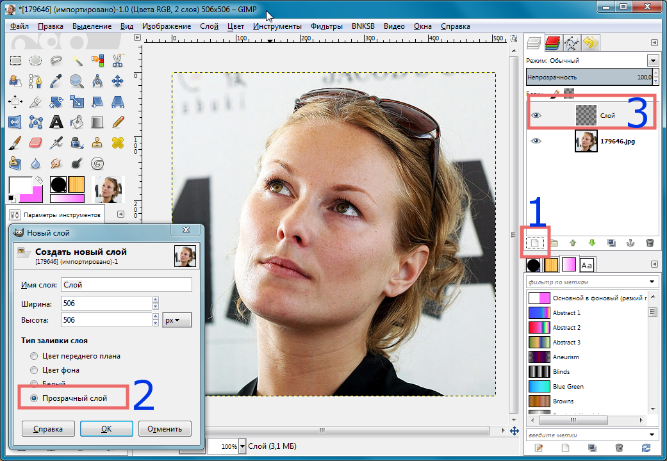This screenshot has height=461, width=667.
Task: Click 'Отменить' in the New Layer dialog
Action: coord(165,429)
